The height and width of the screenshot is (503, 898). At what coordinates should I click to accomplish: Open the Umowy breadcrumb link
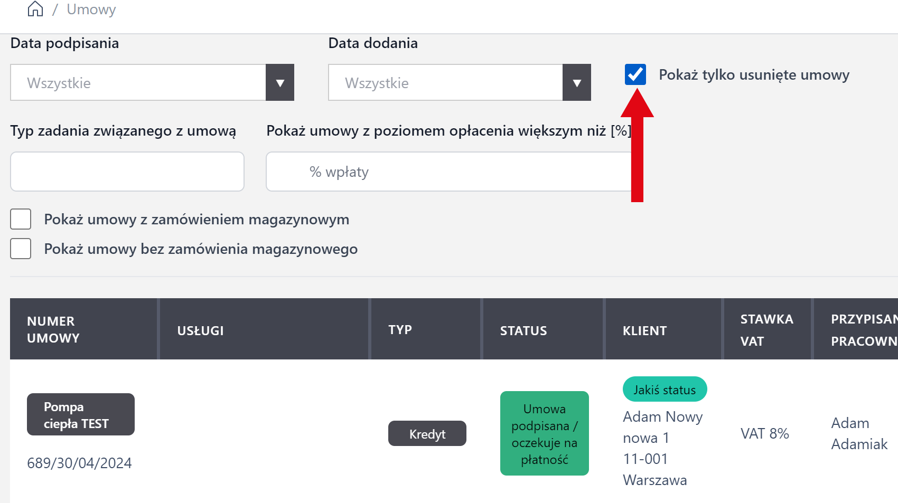(91, 10)
